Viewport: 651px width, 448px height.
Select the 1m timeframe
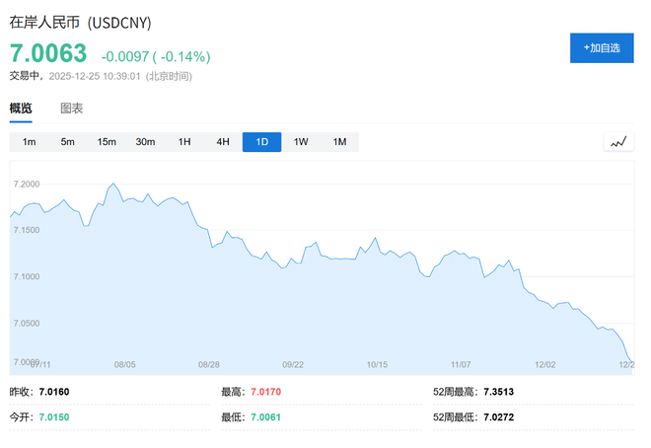pyautogui.click(x=30, y=142)
